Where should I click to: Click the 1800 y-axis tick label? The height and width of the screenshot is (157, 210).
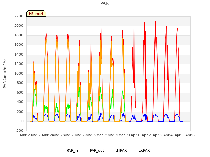click(x=19, y=35)
